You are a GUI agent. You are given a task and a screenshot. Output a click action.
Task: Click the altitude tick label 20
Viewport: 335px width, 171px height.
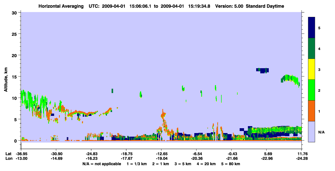[x=15, y=55]
